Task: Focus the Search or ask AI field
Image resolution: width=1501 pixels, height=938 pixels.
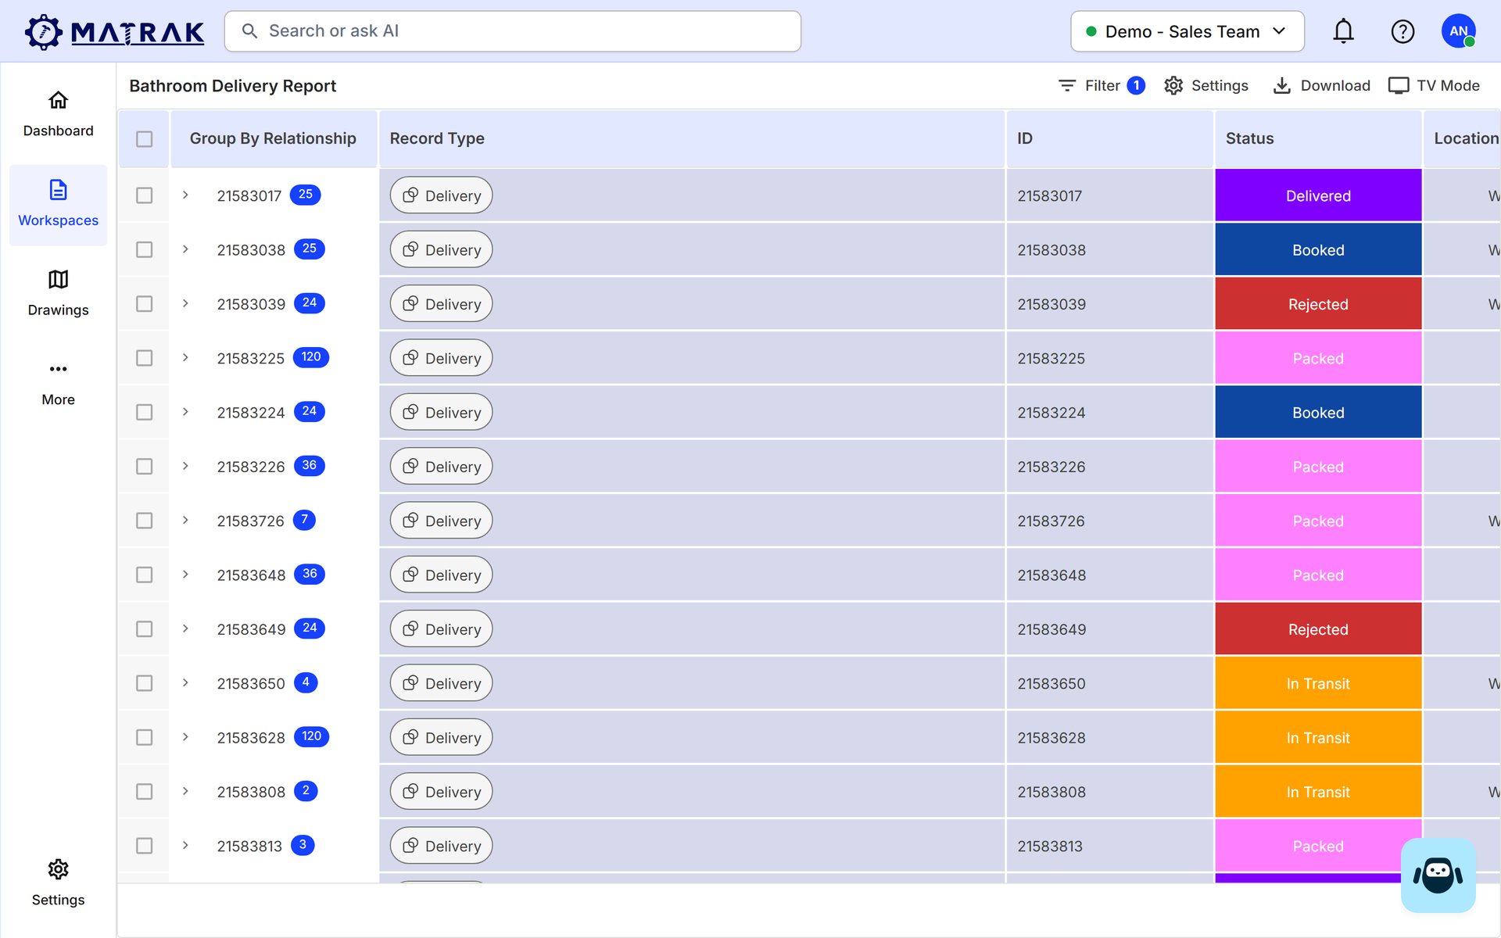Action: tap(513, 31)
